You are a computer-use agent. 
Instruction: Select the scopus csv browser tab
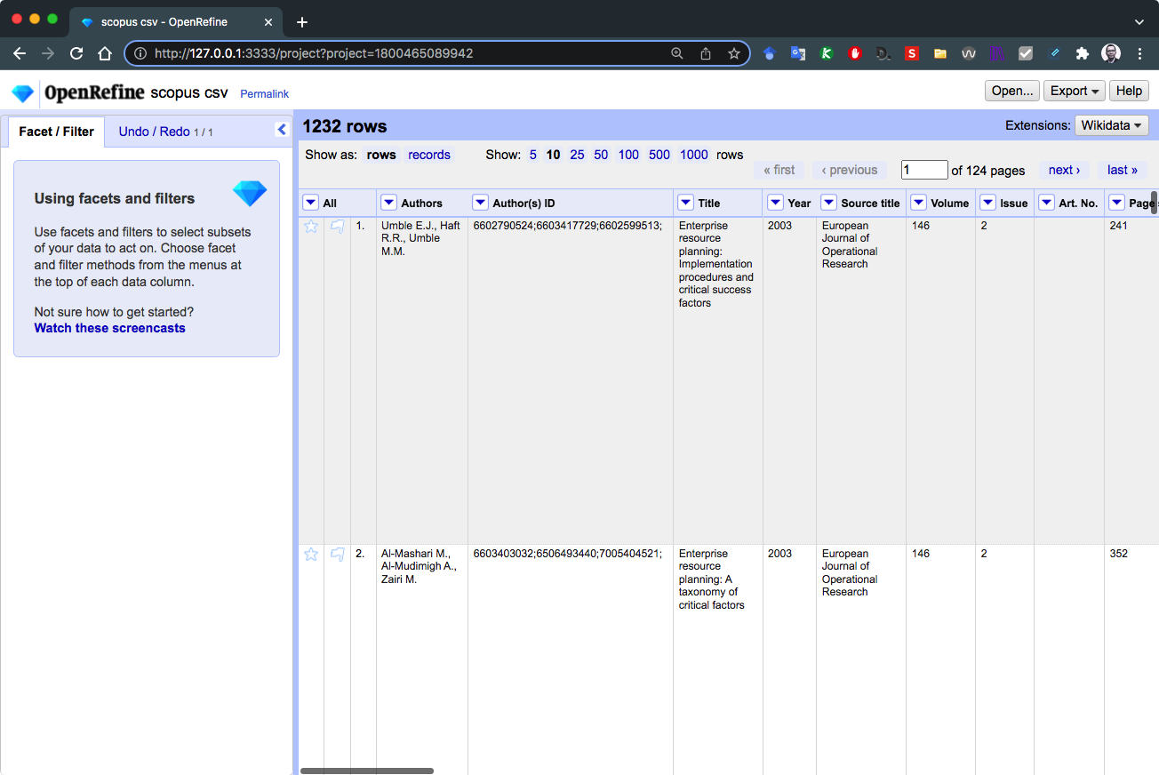(x=178, y=21)
